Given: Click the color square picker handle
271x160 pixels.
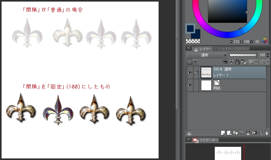Looking at the screenshot, I should [x=247, y=12].
